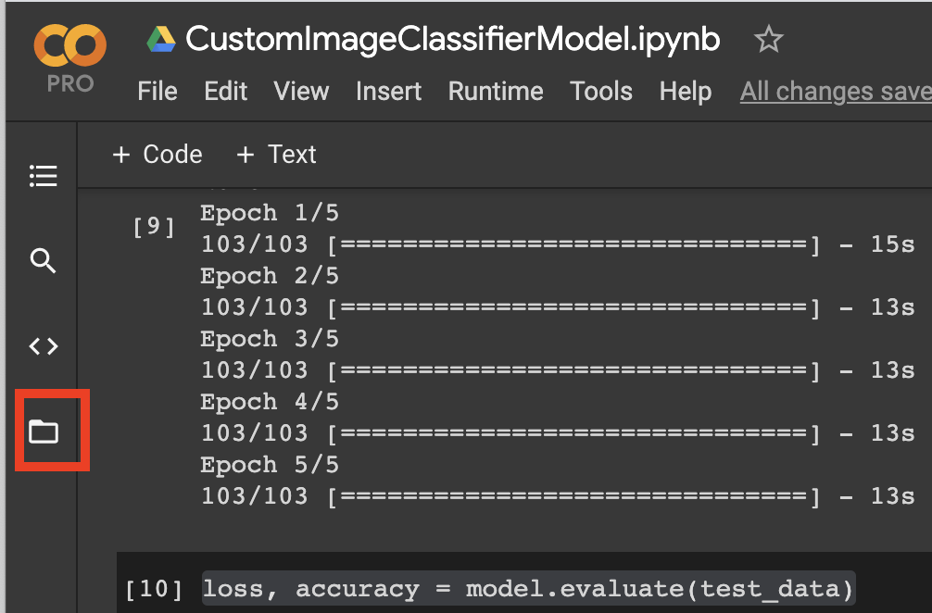
Task: Open the Edit menu
Action: 226,92
